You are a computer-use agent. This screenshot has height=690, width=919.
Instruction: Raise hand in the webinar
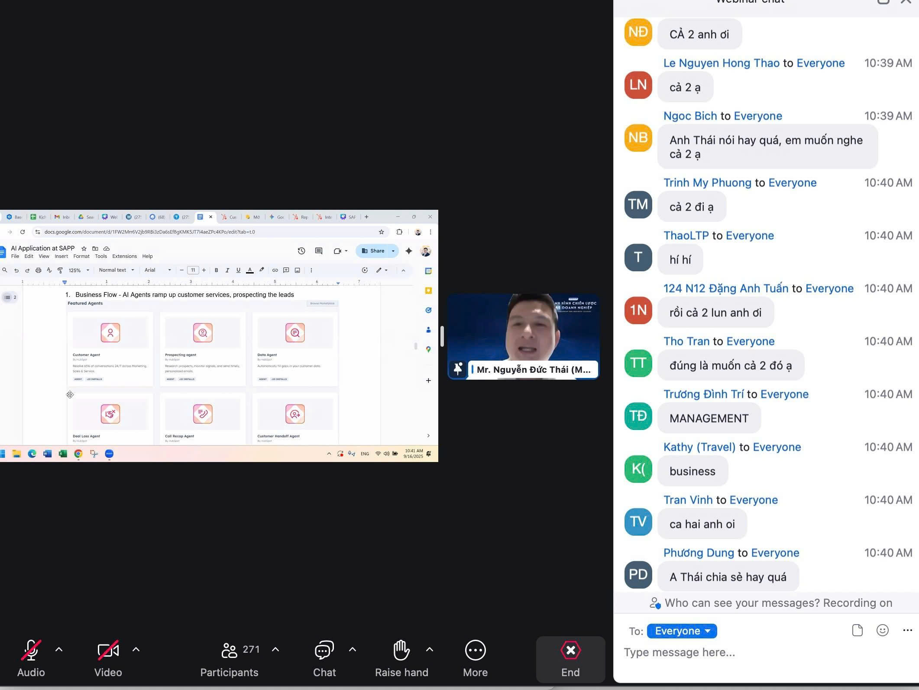pyautogui.click(x=401, y=650)
